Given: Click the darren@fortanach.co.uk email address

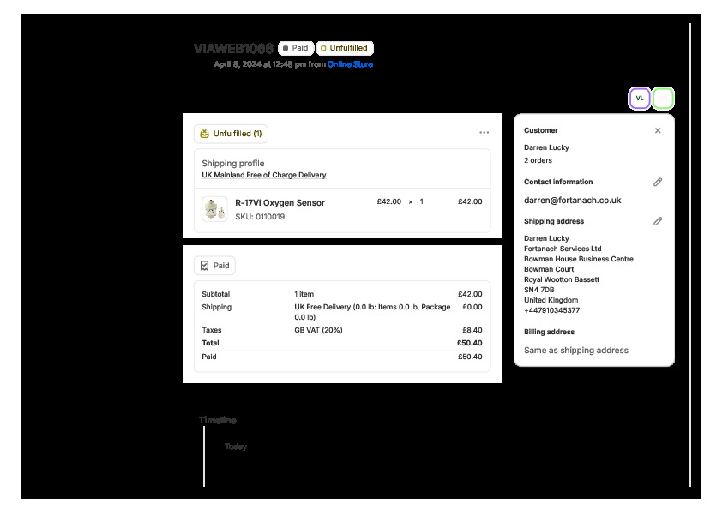Looking at the screenshot, I should tap(572, 201).
